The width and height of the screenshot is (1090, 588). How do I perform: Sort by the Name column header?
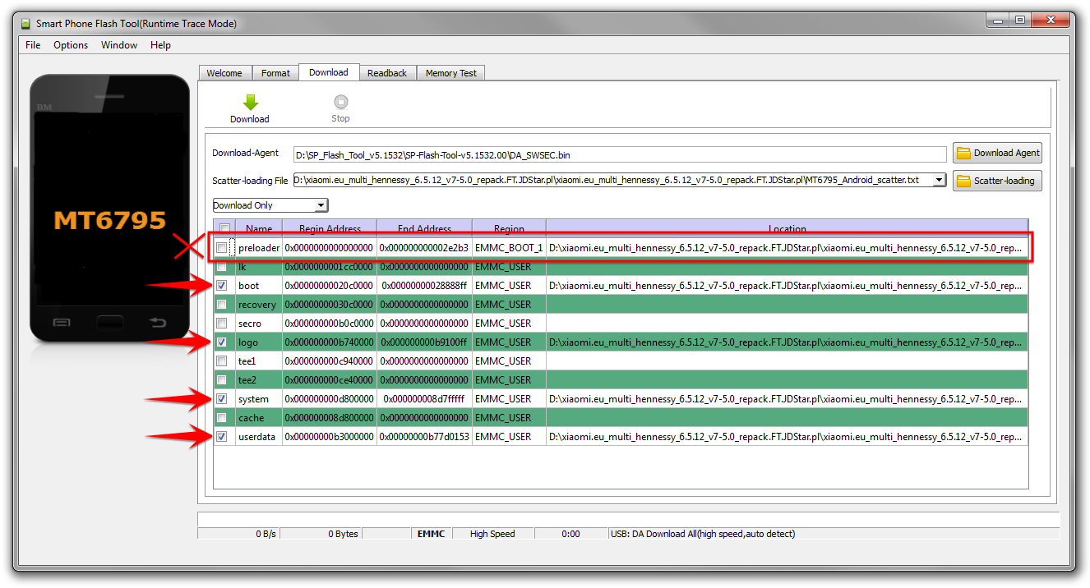coord(259,229)
